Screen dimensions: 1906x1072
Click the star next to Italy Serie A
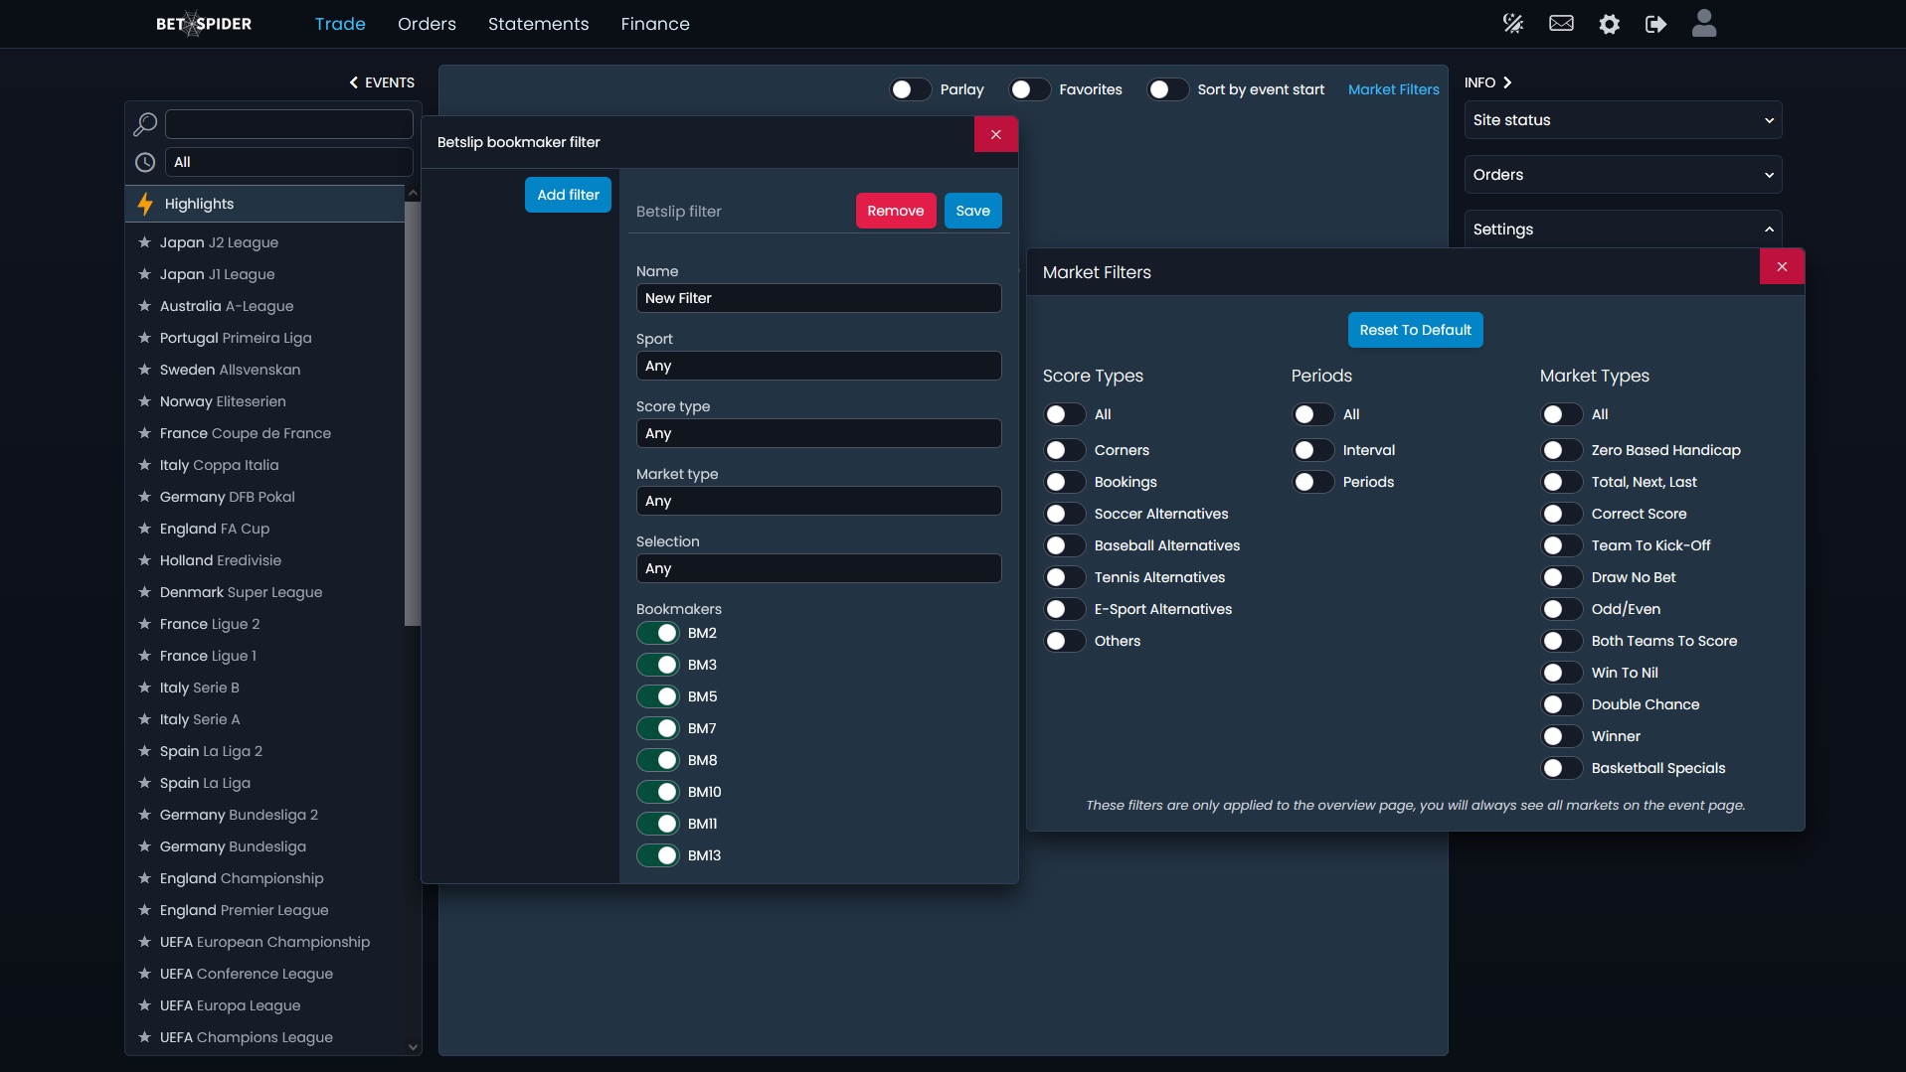[144, 719]
